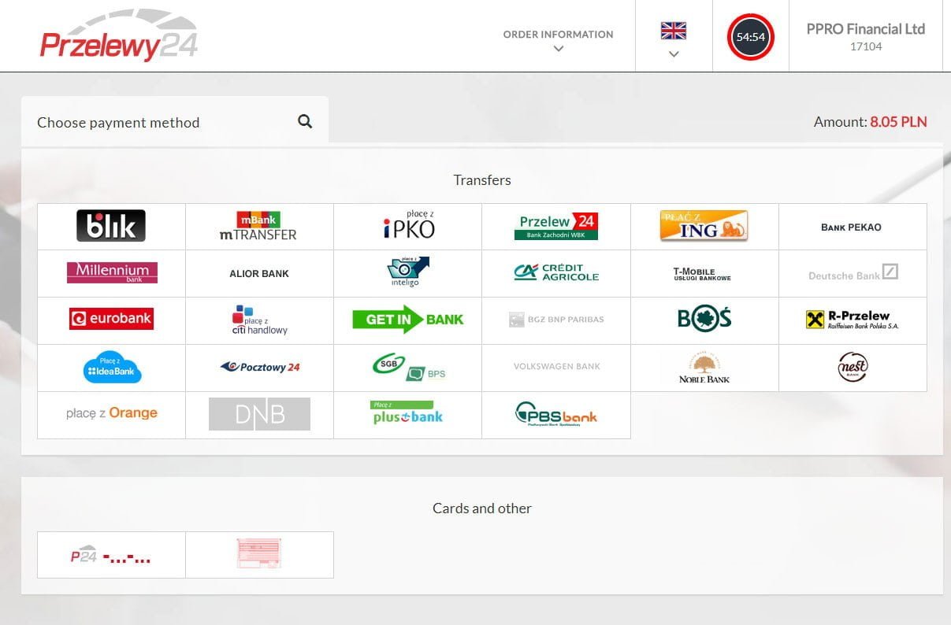Select the P24 card payment option

click(111, 556)
